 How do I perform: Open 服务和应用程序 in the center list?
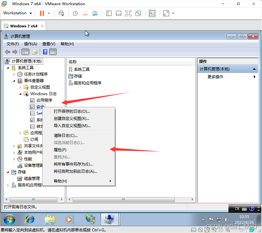[x=85, y=83]
